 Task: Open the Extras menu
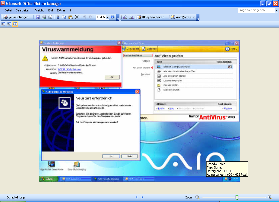[61, 11]
